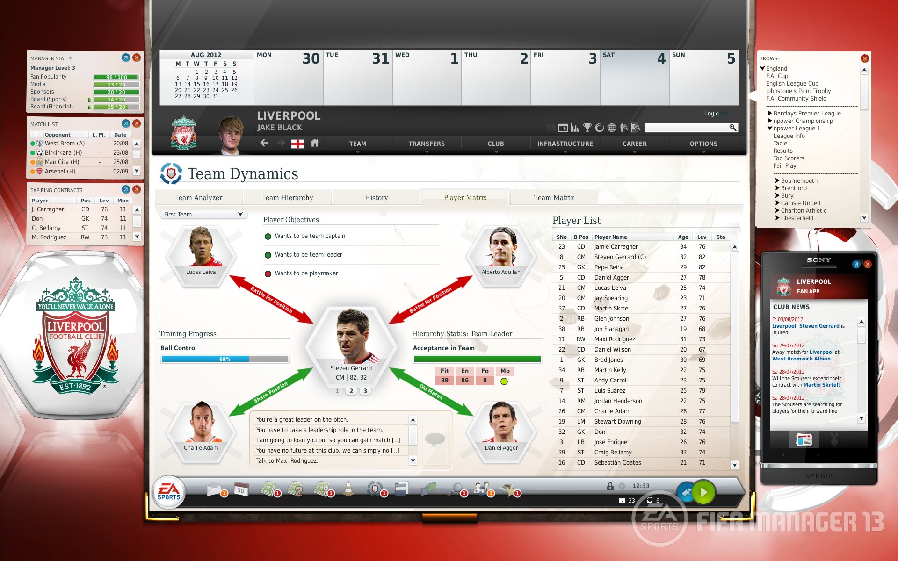Click the back navigation arrow button
Viewport: 898px width, 561px height.
point(262,143)
